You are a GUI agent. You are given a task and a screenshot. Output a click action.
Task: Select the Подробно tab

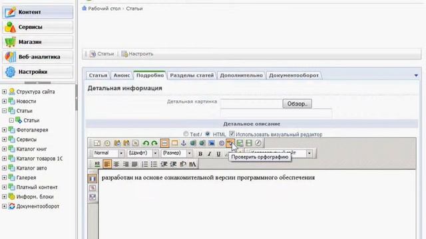coord(150,75)
